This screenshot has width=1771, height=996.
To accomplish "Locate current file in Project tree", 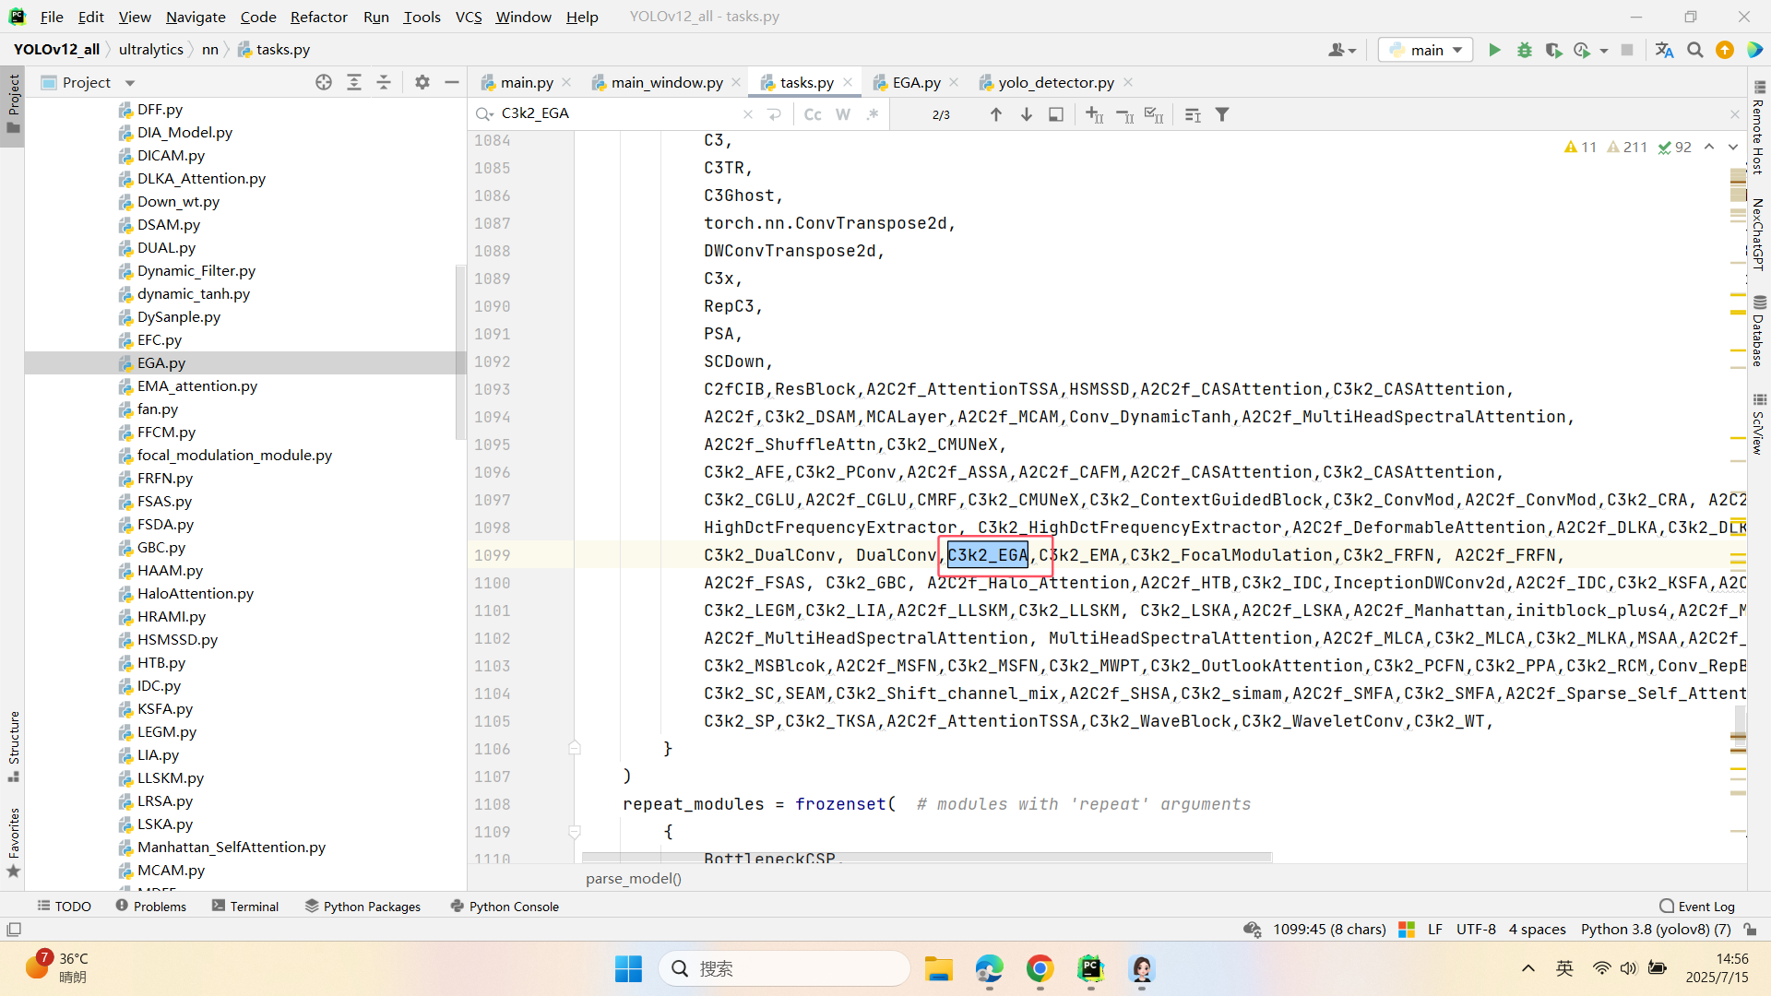I will coord(323,82).
